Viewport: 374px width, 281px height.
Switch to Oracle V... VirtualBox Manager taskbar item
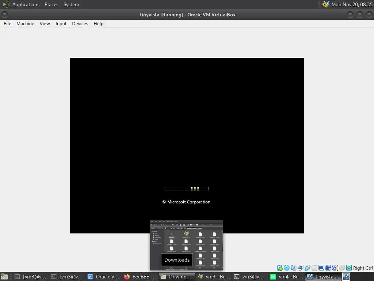tap(103, 277)
